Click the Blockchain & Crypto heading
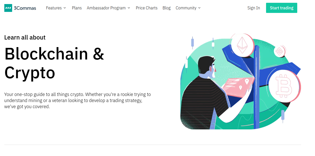This screenshot has width=315, height=156. coord(54,63)
